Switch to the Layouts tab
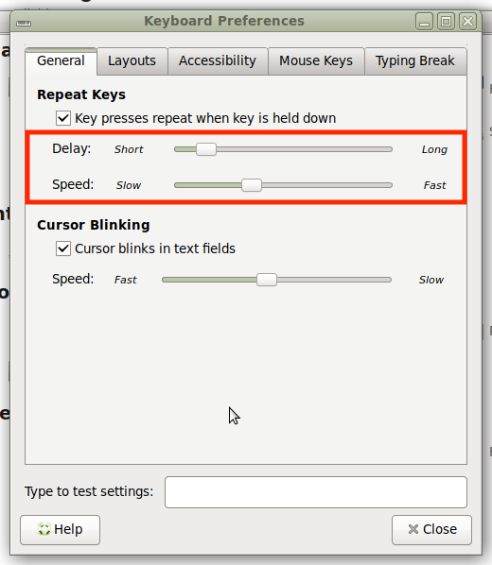492x565 pixels. (132, 61)
